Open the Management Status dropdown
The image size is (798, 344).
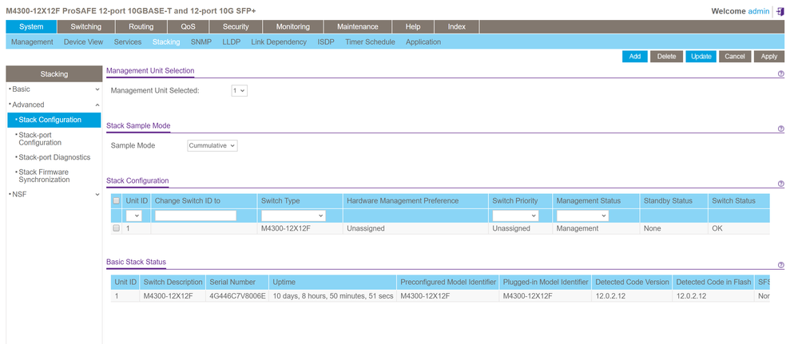click(582, 215)
